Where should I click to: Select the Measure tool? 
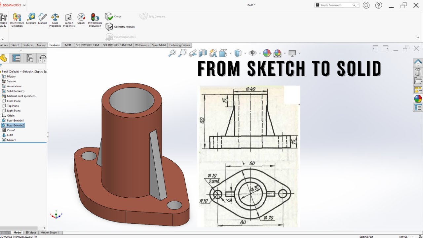pyautogui.click(x=31, y=19)
